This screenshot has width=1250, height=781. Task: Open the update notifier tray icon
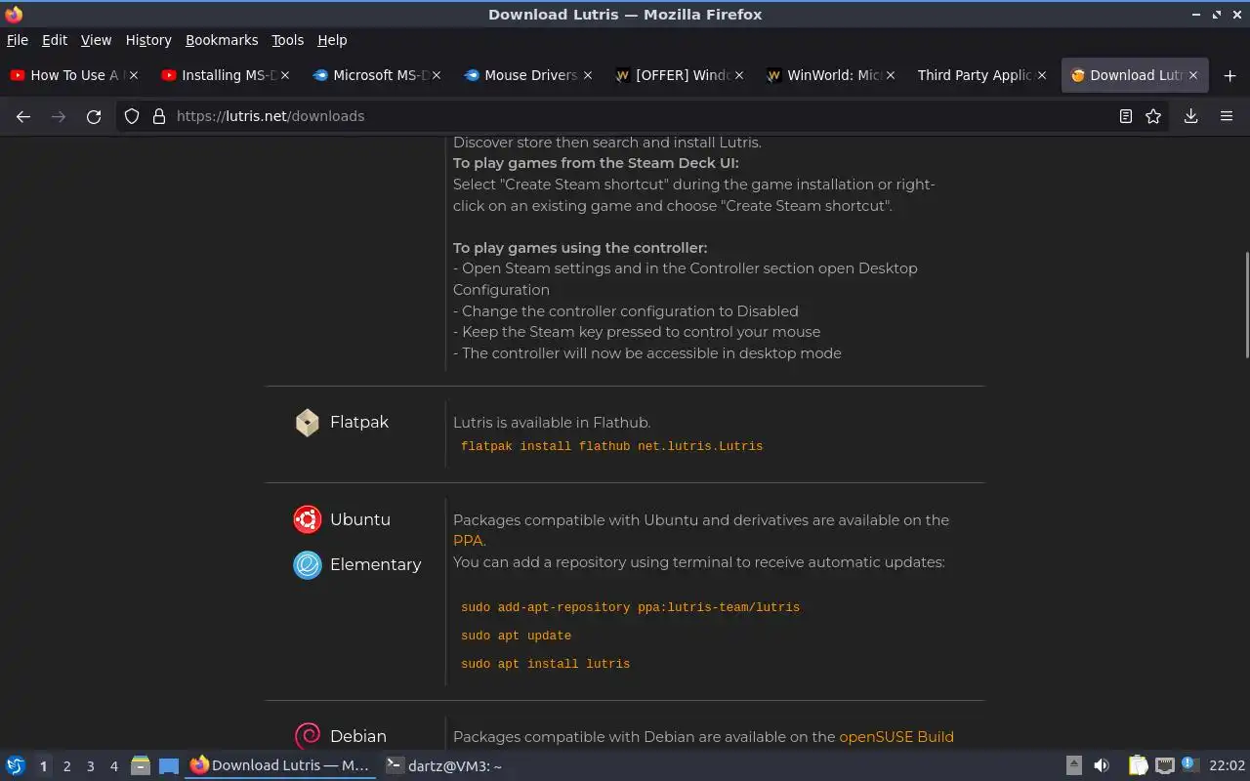point(1188,765)
